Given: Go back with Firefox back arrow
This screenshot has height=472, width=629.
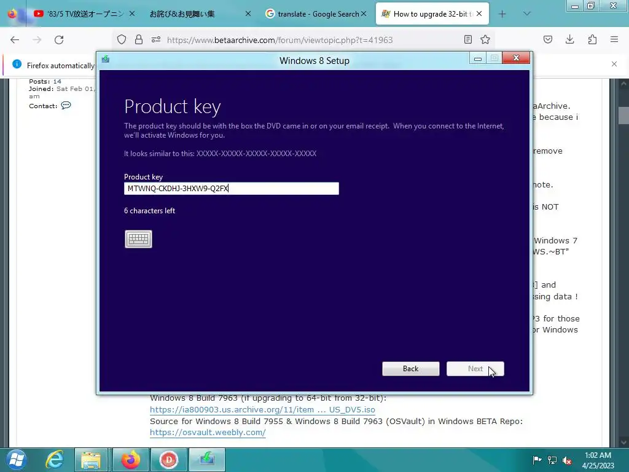Looking at the screenshot, I should coord(15,40).
